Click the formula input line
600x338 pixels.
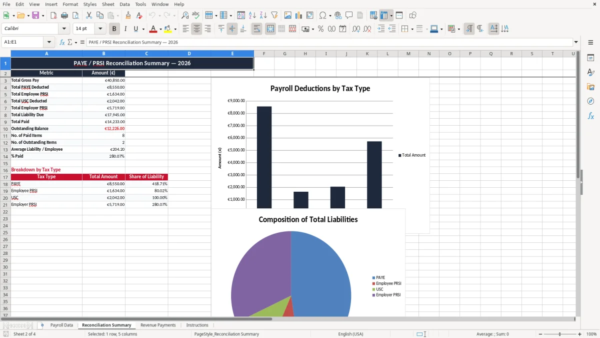coord(329,42)
